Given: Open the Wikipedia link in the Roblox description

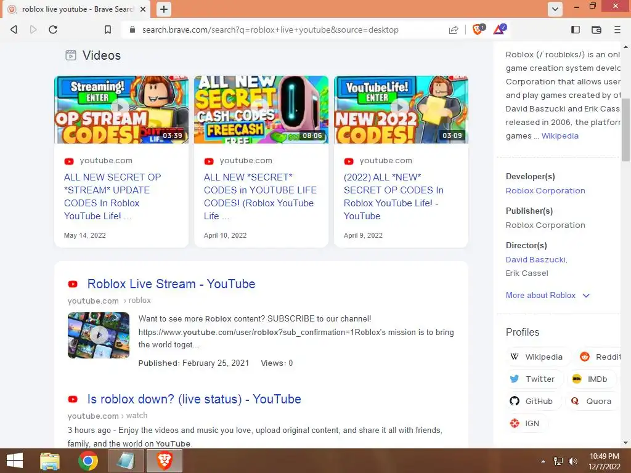Looking at the screenshot, I should point(560,136).
